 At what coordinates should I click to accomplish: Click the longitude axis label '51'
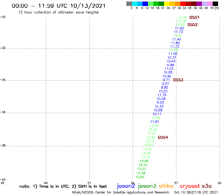[x=89, y=183]
